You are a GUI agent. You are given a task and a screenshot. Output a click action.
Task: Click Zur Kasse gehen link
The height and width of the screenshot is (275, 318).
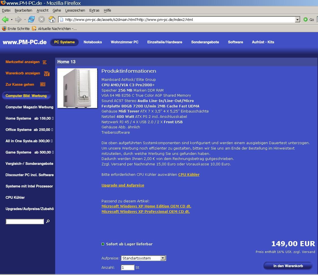click(x=20, y=85)
